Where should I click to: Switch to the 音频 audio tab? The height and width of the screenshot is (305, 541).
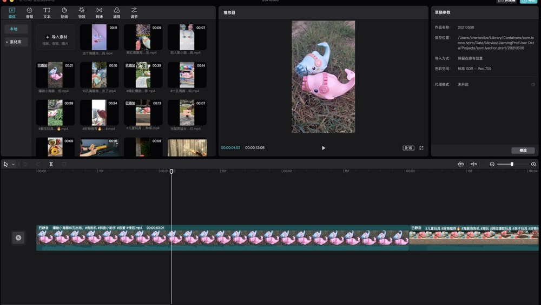[29, 13]
